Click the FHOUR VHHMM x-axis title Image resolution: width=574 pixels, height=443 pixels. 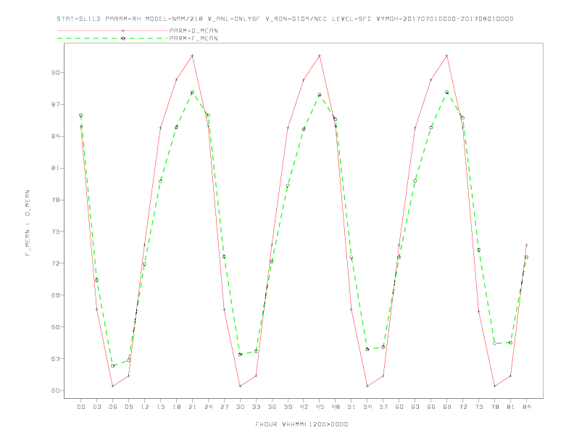click(x=301, y=424)
